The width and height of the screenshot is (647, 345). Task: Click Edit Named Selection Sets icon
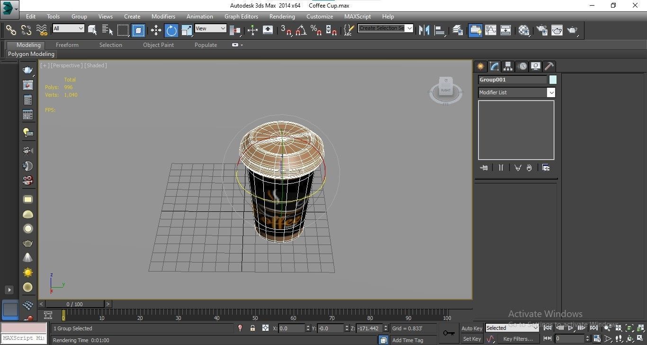pos(349,30)
